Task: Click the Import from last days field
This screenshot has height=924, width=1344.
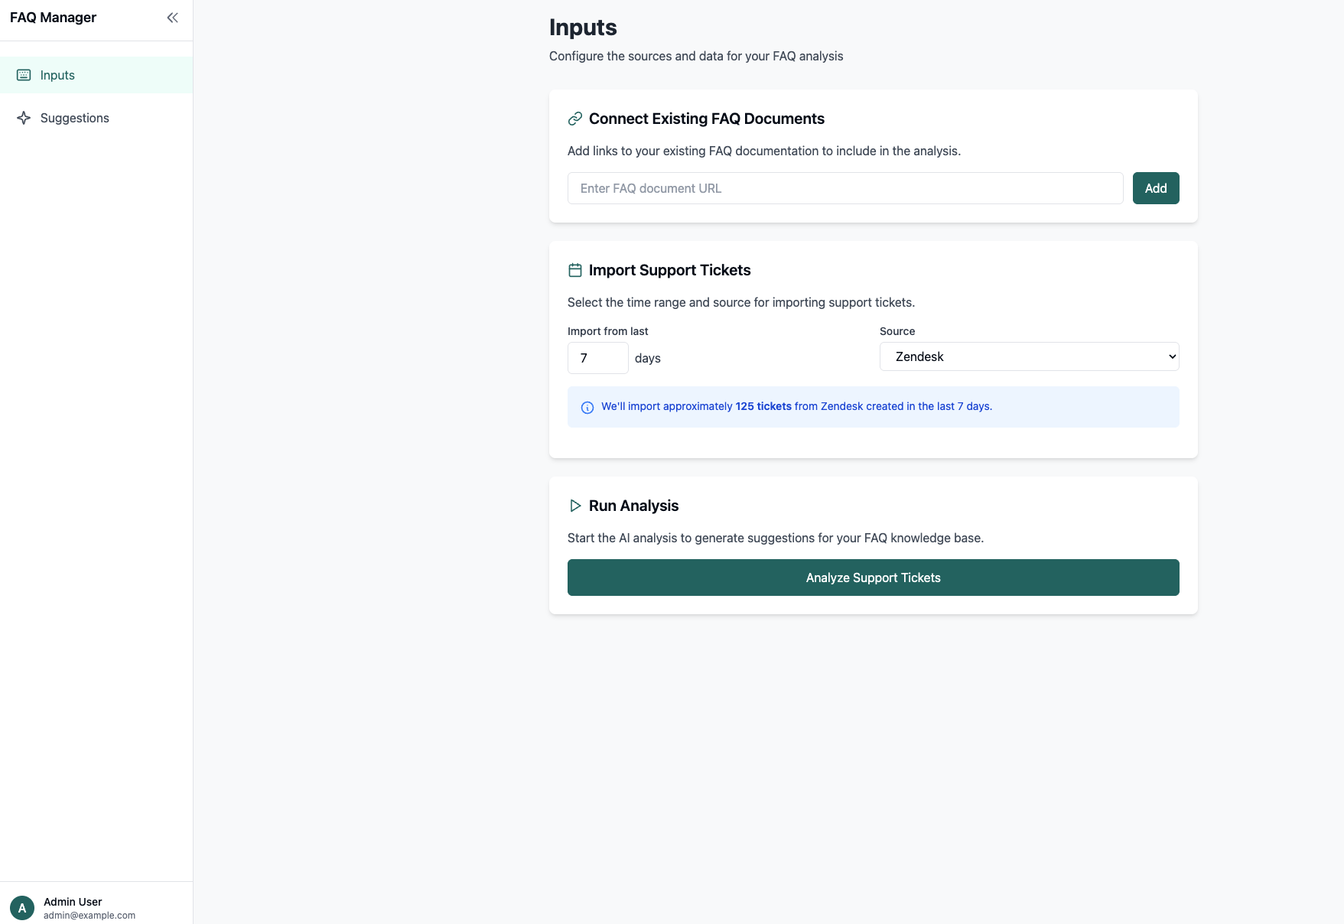Action: click(x=597, y=358)
